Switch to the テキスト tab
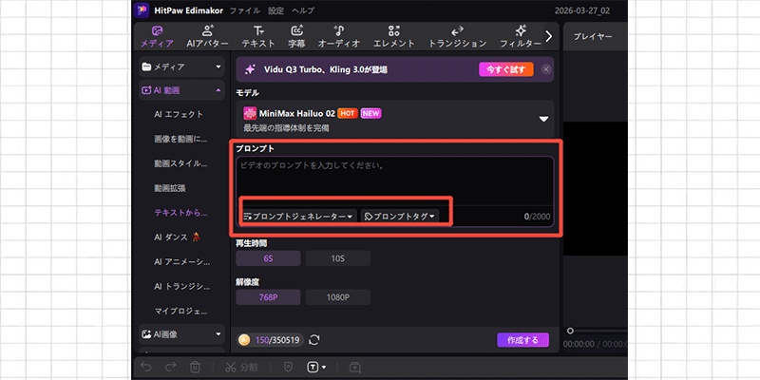 [258, 37]
